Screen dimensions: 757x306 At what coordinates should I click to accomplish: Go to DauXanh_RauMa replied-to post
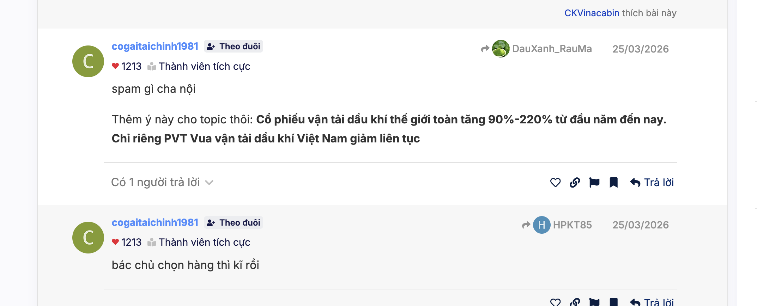(x=552, y=49)
